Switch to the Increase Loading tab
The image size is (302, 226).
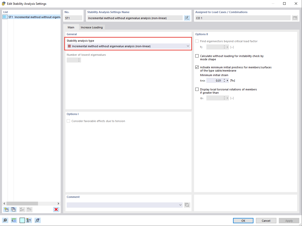(x=92, y=27)
